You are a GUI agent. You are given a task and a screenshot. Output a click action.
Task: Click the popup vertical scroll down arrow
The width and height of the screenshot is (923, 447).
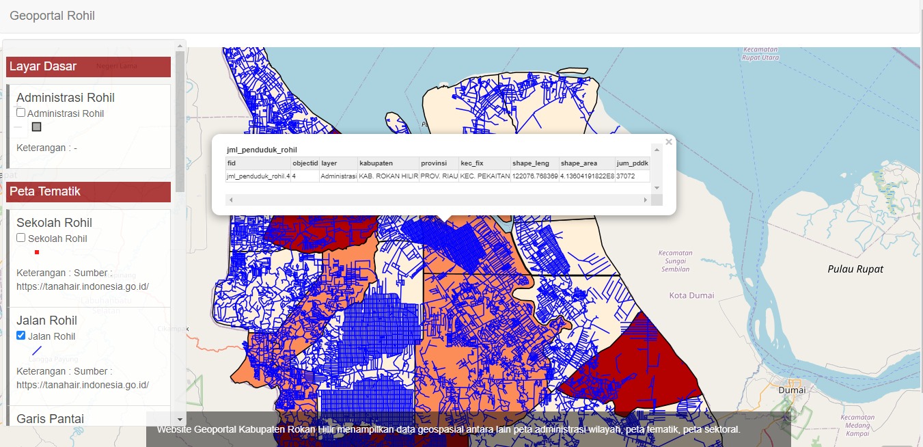point(657,187)
